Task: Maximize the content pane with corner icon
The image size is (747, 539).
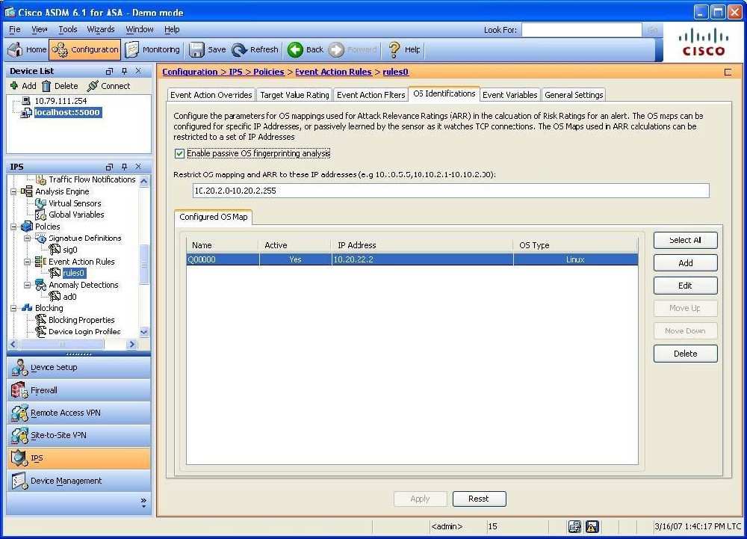Action: (x=728, y=72)
